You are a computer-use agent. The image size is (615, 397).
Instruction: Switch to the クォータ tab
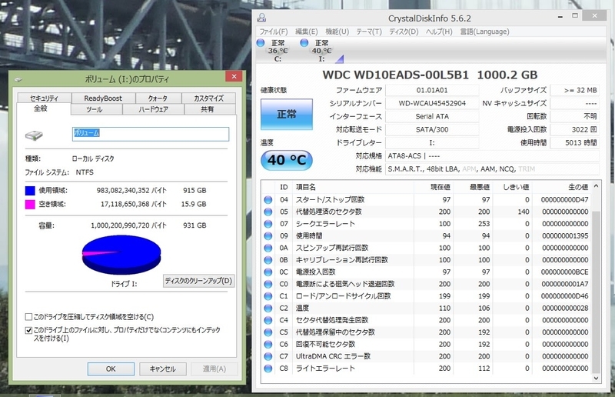pos(158,98)
